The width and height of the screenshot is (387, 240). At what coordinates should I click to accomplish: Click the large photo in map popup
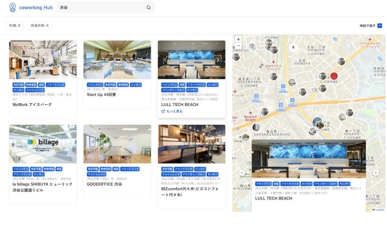[309, 159]
